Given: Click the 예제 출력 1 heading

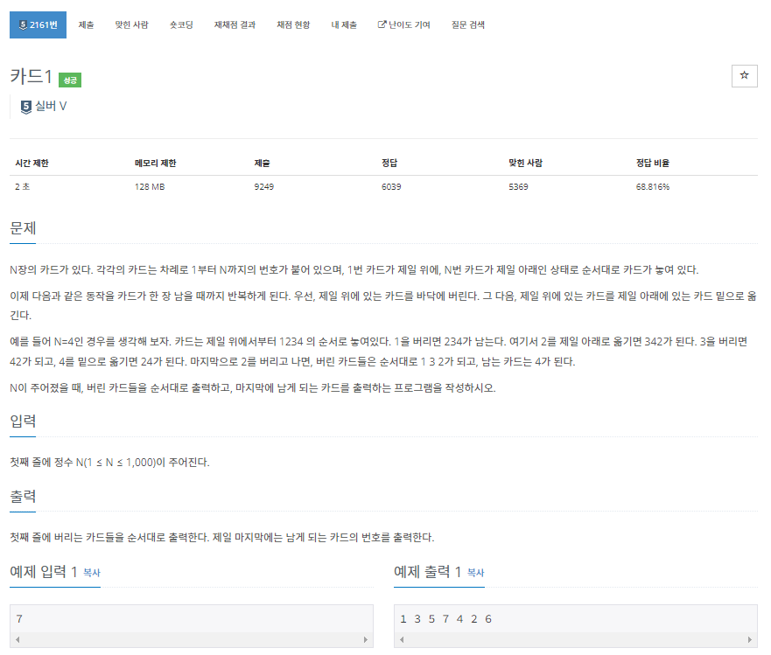Looking at the screenshot, I should click(x=427, y=571).
